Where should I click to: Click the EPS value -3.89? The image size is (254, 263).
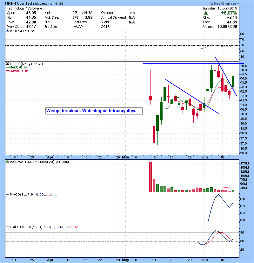pos(88,17)
